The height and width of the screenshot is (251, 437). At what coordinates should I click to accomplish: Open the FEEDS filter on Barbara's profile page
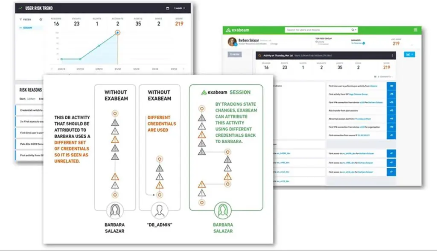[235, 54]
